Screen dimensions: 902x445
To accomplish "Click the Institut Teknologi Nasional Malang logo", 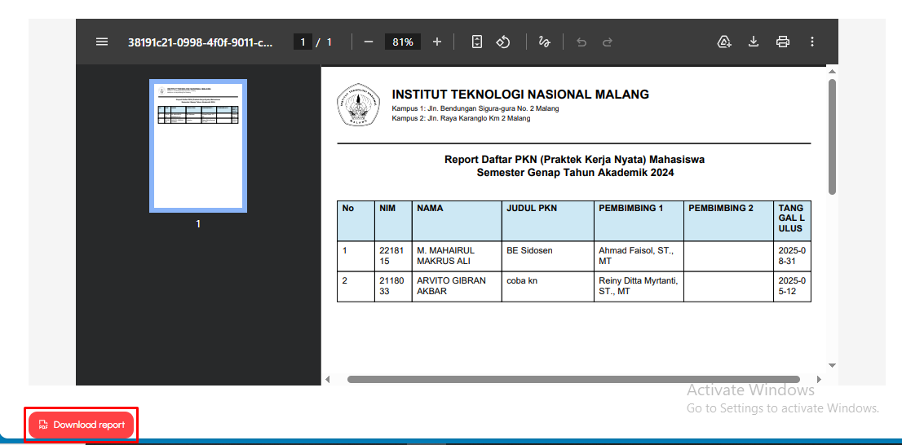I will [x=358, y=104].
